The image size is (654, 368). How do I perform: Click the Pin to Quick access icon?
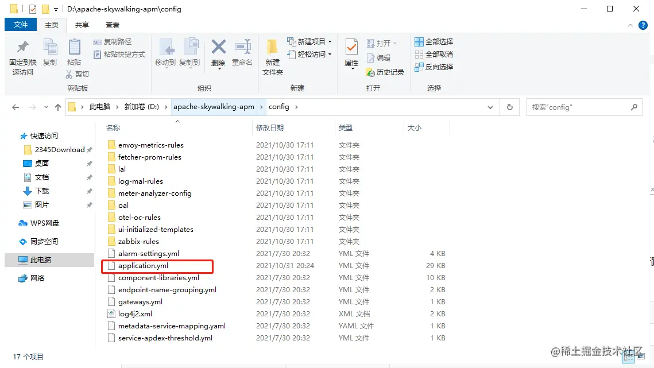click(x=23, y=47)
